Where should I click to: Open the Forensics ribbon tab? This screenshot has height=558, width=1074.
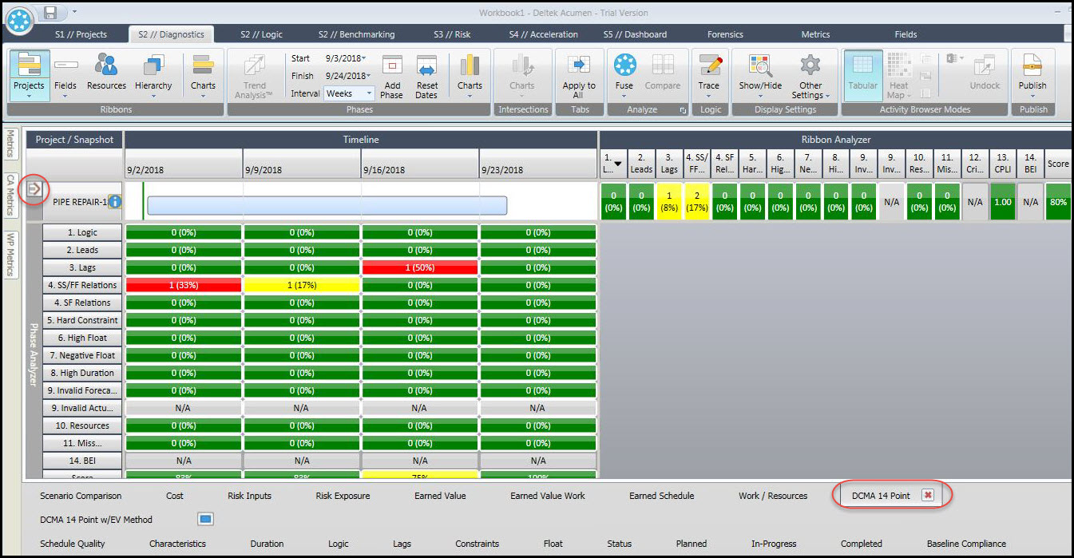click(724, 34)
